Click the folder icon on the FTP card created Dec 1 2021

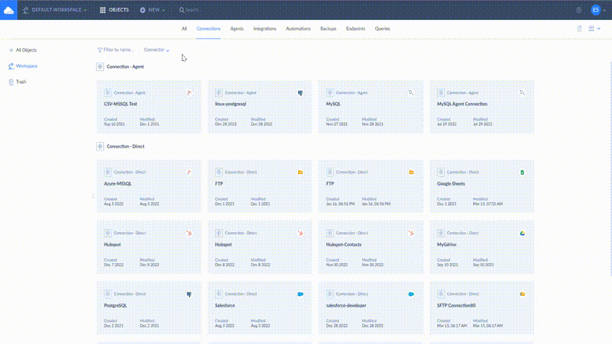coord(300,172)
